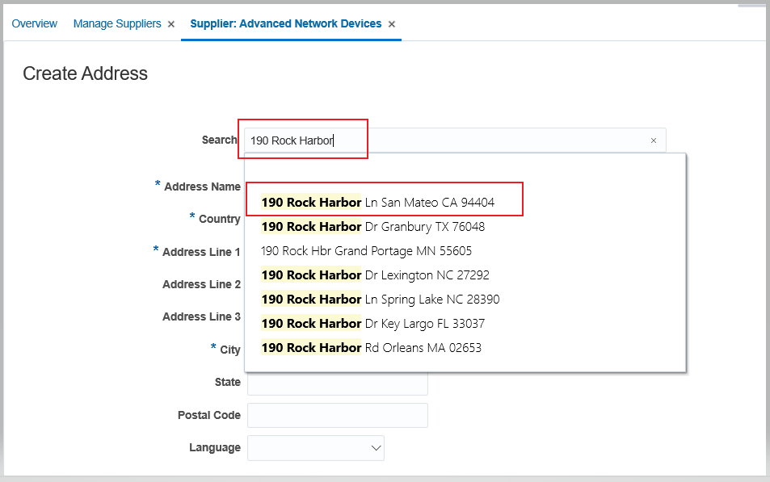Choose the Orleans MA 02653 suggestion
This screenshot has height=482, width=770.
[372, 348]
